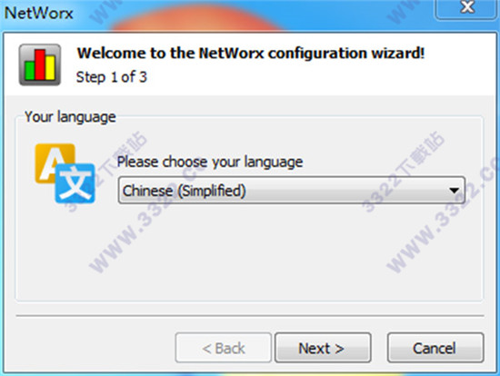Click the disabled Back button

[x=224, y=348]
